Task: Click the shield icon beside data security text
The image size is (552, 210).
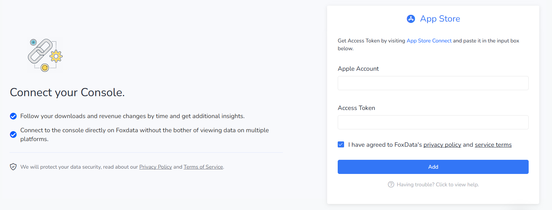Action: click(13, 167)
